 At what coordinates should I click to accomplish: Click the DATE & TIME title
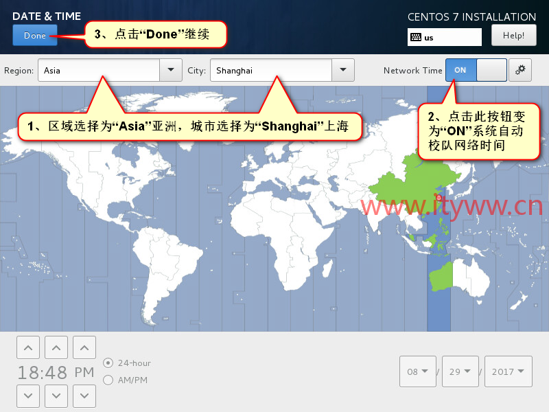pos(47,16)
